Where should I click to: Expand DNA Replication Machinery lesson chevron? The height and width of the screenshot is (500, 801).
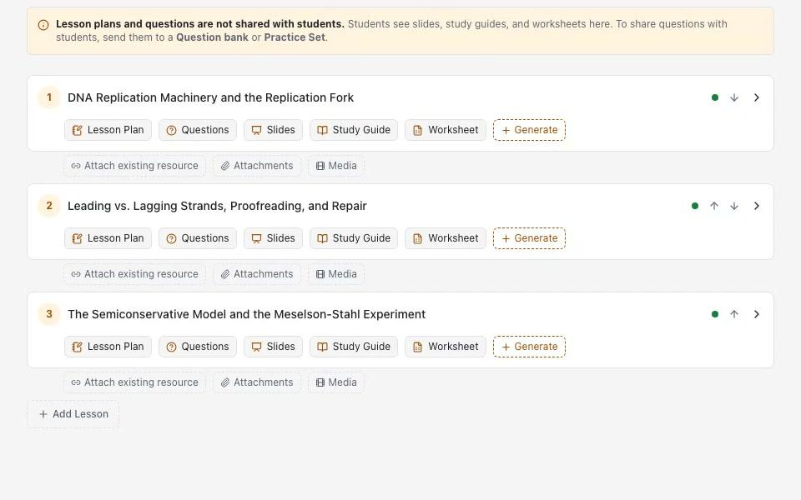(x=757, y=97)
